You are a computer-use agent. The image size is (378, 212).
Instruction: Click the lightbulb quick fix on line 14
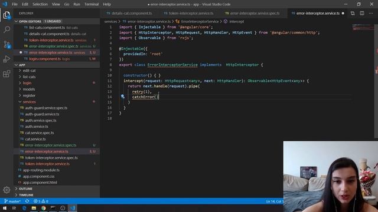click(122, 97)
